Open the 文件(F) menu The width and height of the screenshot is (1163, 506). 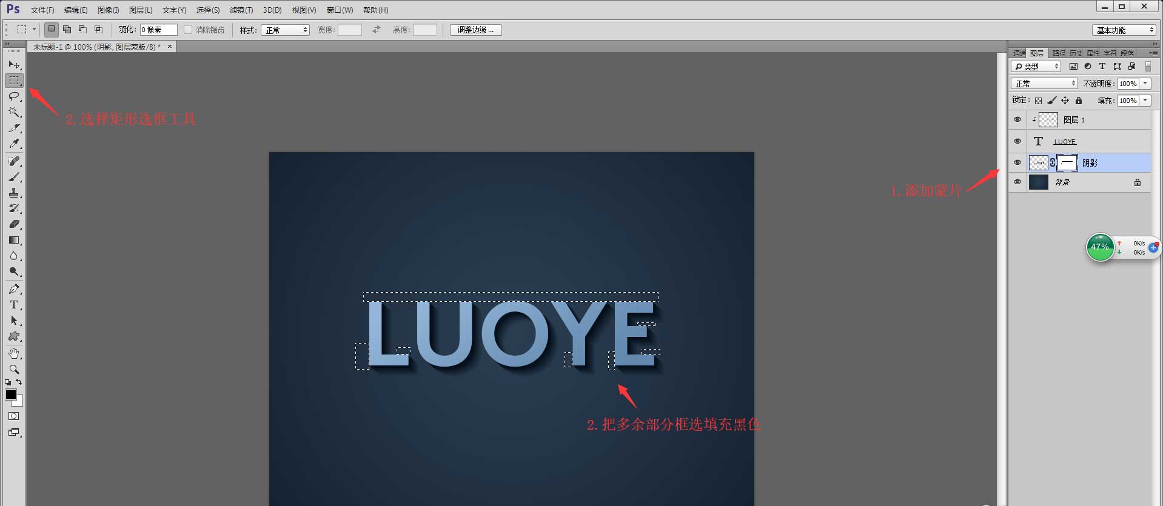click(42, 10)
